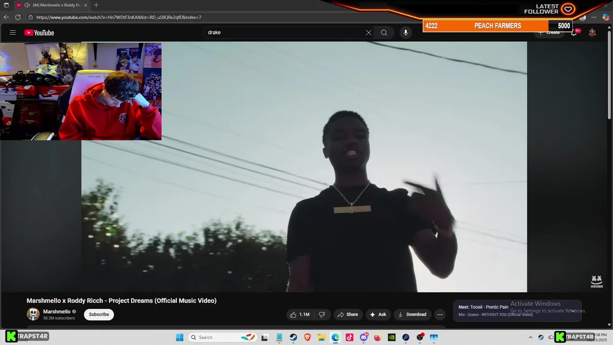Open Discord from the taskbar
Viewport: 613px width, 345px height.
(x=363, y=337)
